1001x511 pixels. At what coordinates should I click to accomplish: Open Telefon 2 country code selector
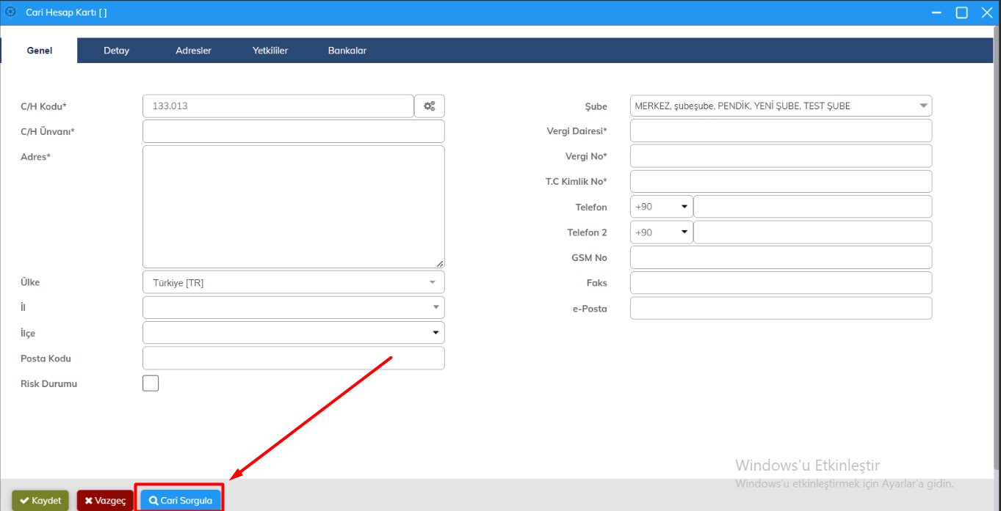[x=661, y=232]
